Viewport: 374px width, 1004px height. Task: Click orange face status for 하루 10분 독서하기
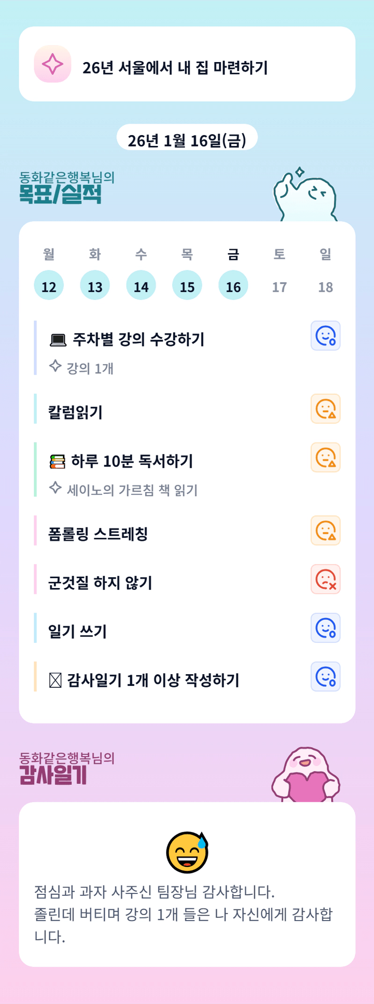click(325, 457)
